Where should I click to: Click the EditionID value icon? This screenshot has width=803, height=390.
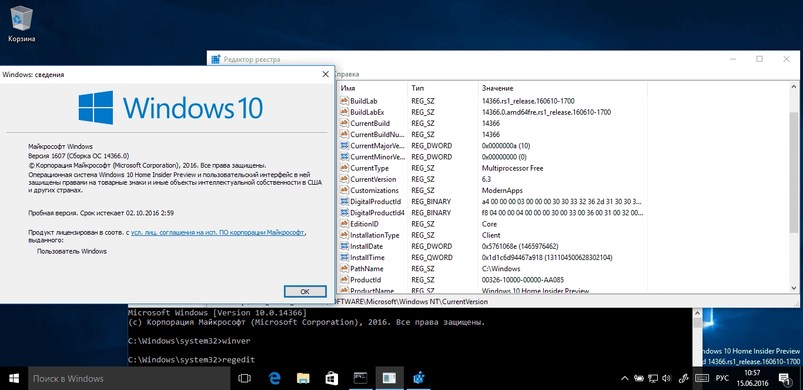[344, 224]
